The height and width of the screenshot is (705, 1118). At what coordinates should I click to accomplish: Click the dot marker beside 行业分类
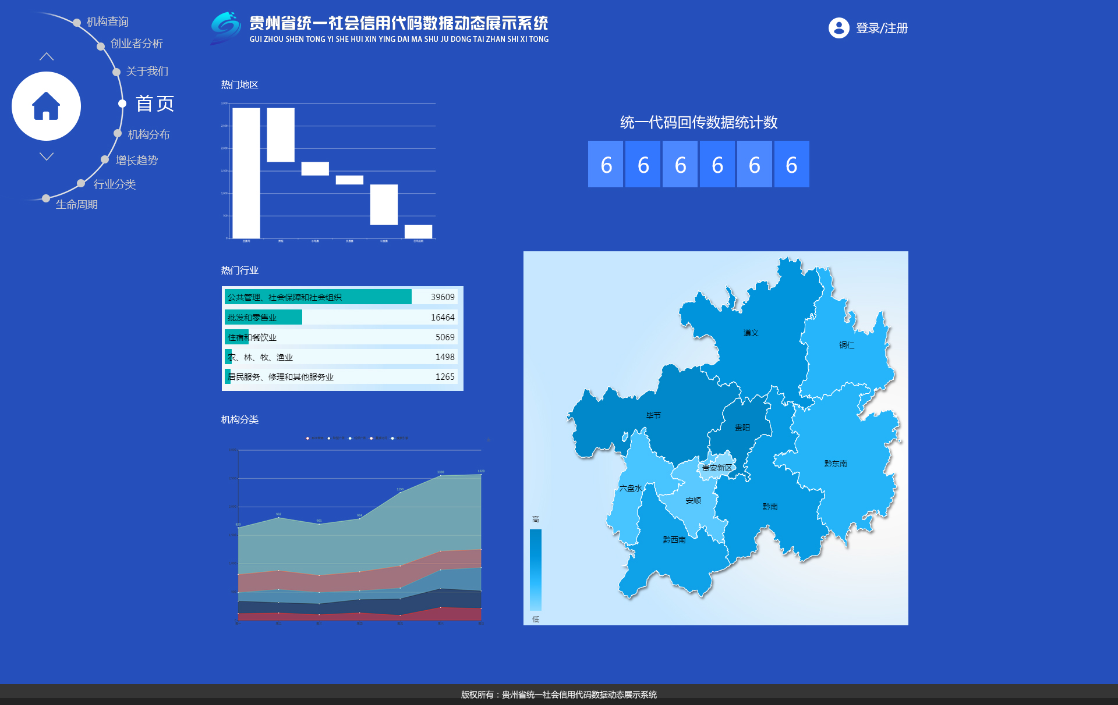[81, 183]
